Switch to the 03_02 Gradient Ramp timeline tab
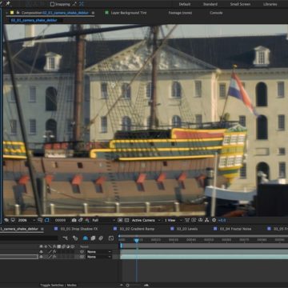288x288 pixels. (x=137, y=229)
